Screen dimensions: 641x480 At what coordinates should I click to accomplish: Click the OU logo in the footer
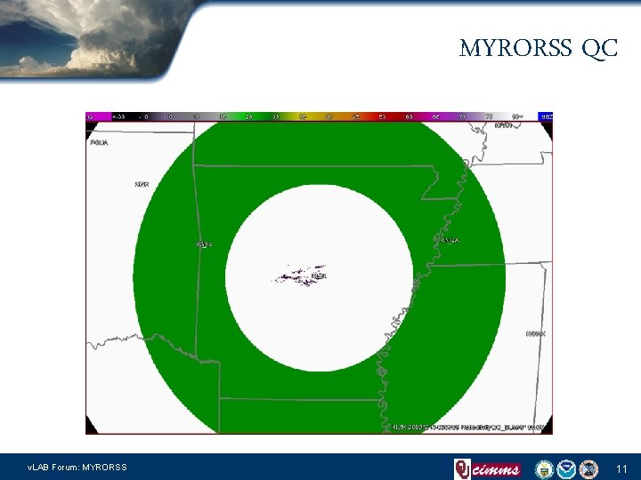462,469
